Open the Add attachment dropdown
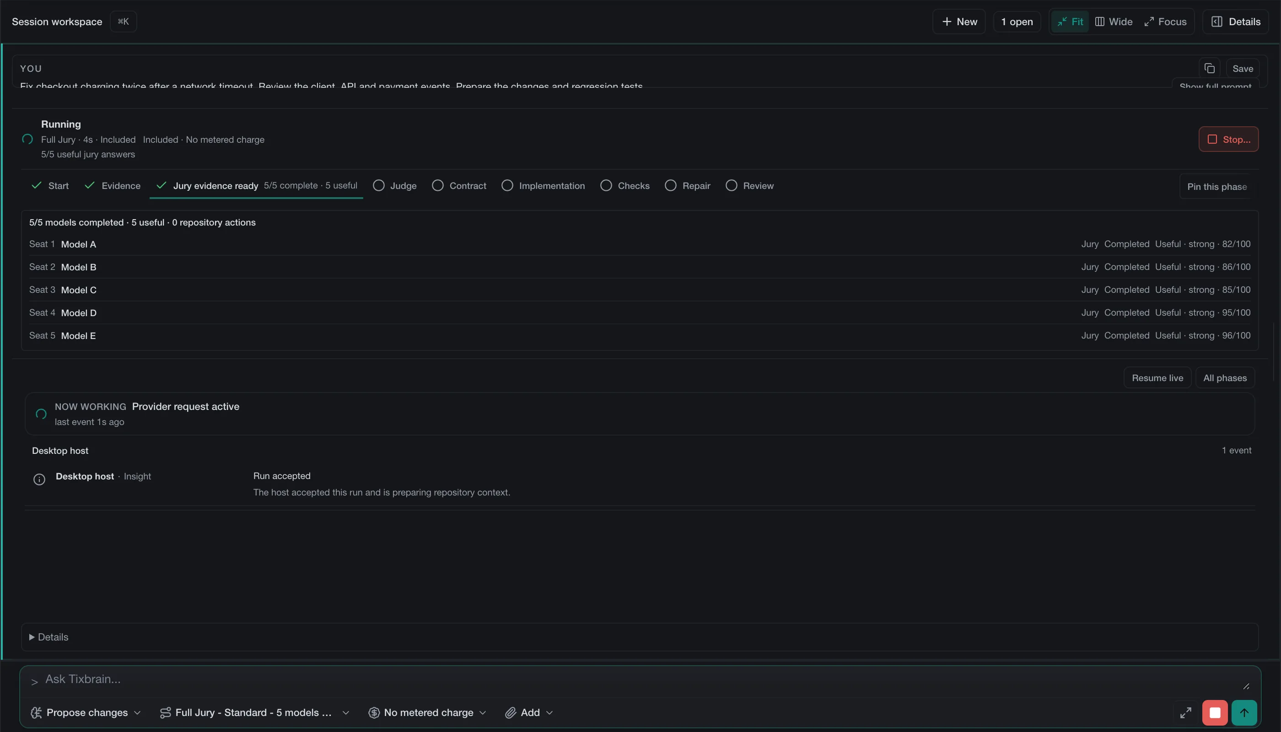 tap(529, 712)
